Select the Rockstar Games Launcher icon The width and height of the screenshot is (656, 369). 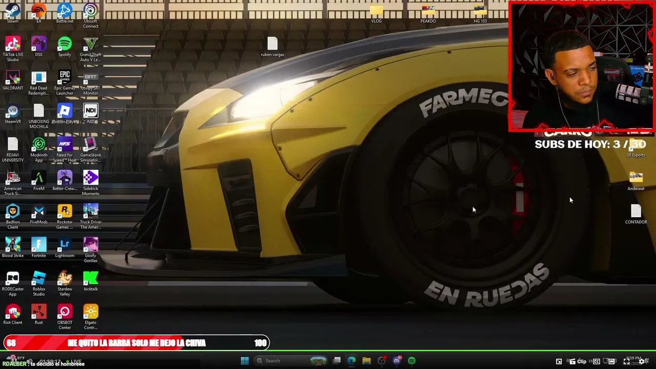point(65,217)
